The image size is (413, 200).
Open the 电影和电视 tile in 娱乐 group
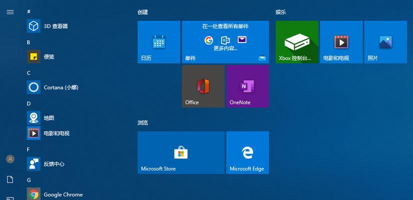tap(341, 42)
